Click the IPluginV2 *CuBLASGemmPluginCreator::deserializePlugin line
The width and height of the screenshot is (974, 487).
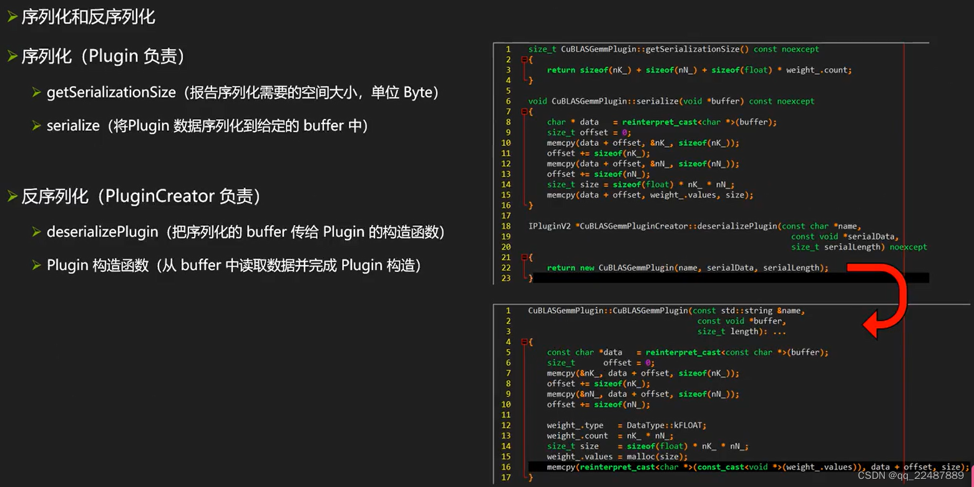point(695,226)
